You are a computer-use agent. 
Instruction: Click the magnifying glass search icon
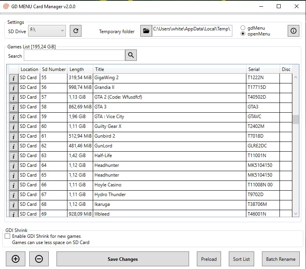click(131, 55)
